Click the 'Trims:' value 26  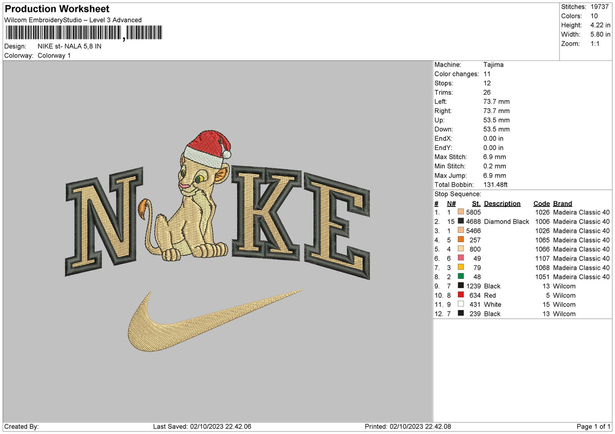(487, 93)
